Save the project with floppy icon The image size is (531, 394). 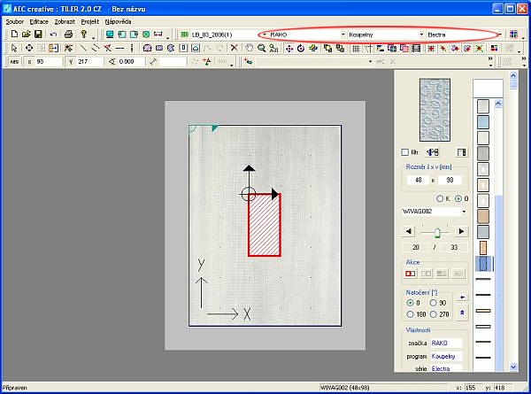click(x=38, y=35)
